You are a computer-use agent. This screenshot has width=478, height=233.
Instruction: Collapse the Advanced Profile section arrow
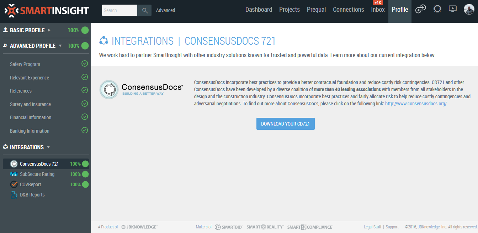click(x=60, y=46)
